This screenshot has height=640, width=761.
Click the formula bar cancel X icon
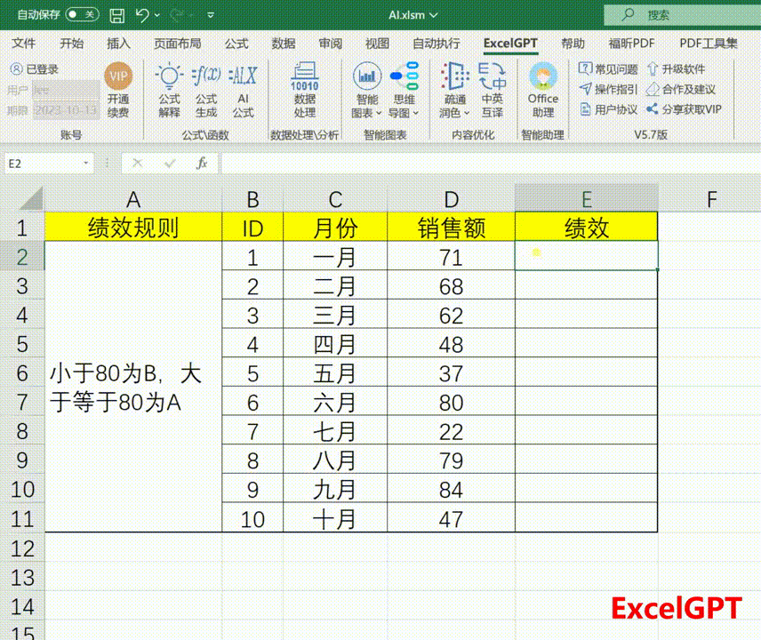(x=137, y=164)
